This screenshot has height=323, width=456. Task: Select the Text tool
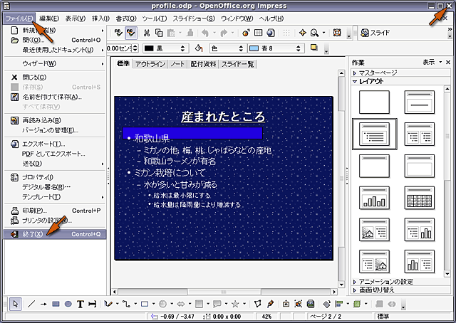[x=81, y=304]
